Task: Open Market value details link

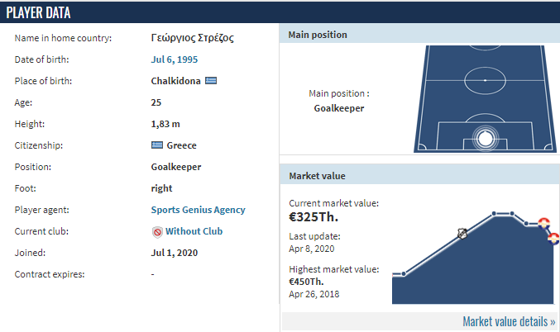Action: pyautogui.click(x=509, y=321)
